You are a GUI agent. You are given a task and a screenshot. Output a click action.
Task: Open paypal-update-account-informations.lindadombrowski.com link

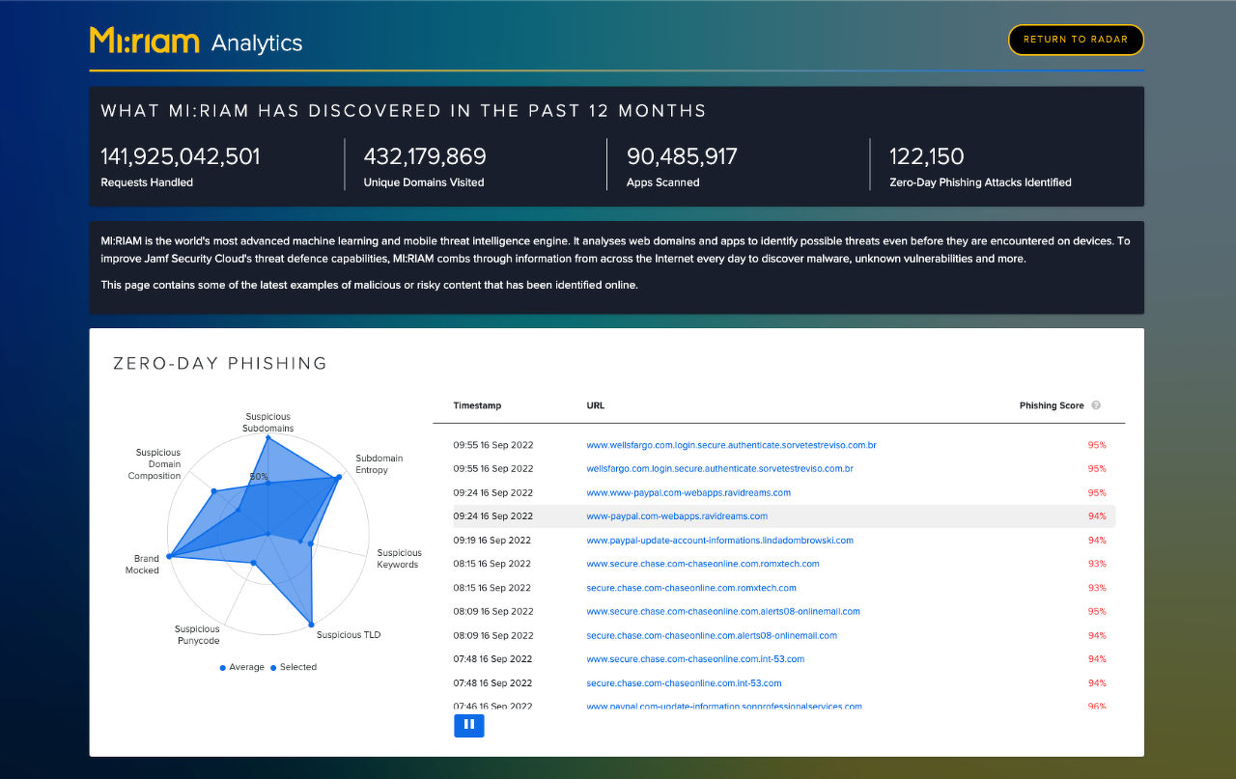(x=719, y=541)
